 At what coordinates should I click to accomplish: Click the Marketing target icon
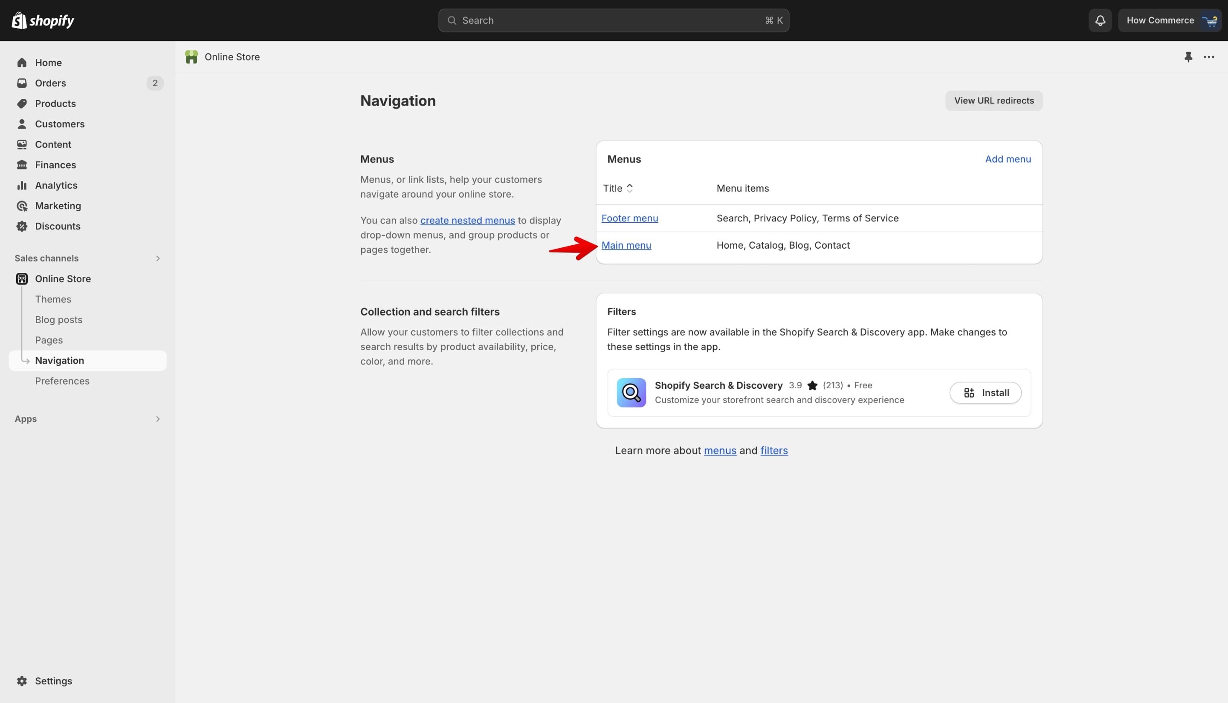[22, 206]
